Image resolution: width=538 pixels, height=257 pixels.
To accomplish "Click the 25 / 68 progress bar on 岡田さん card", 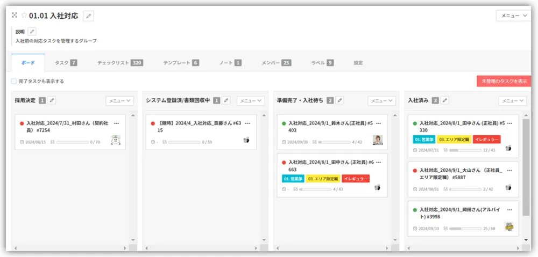I will 466,228.
